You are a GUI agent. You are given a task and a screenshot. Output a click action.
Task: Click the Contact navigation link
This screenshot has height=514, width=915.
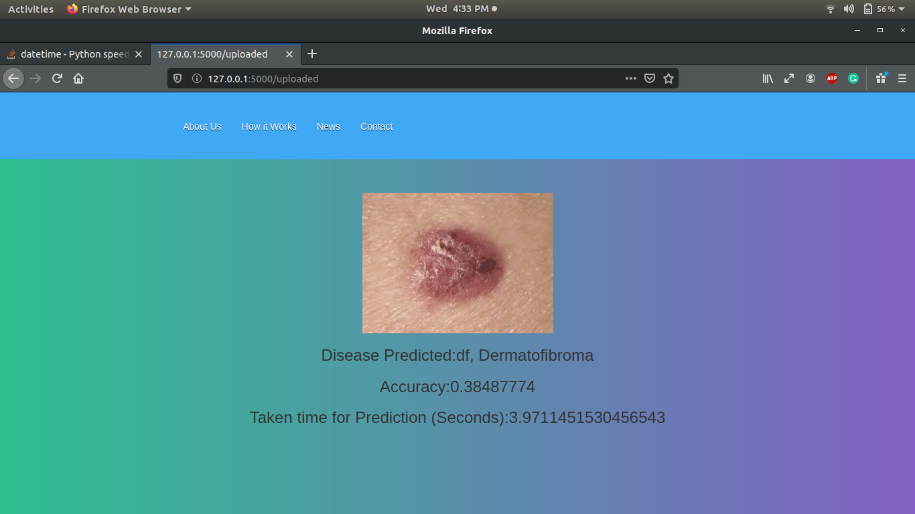(376, 126)
